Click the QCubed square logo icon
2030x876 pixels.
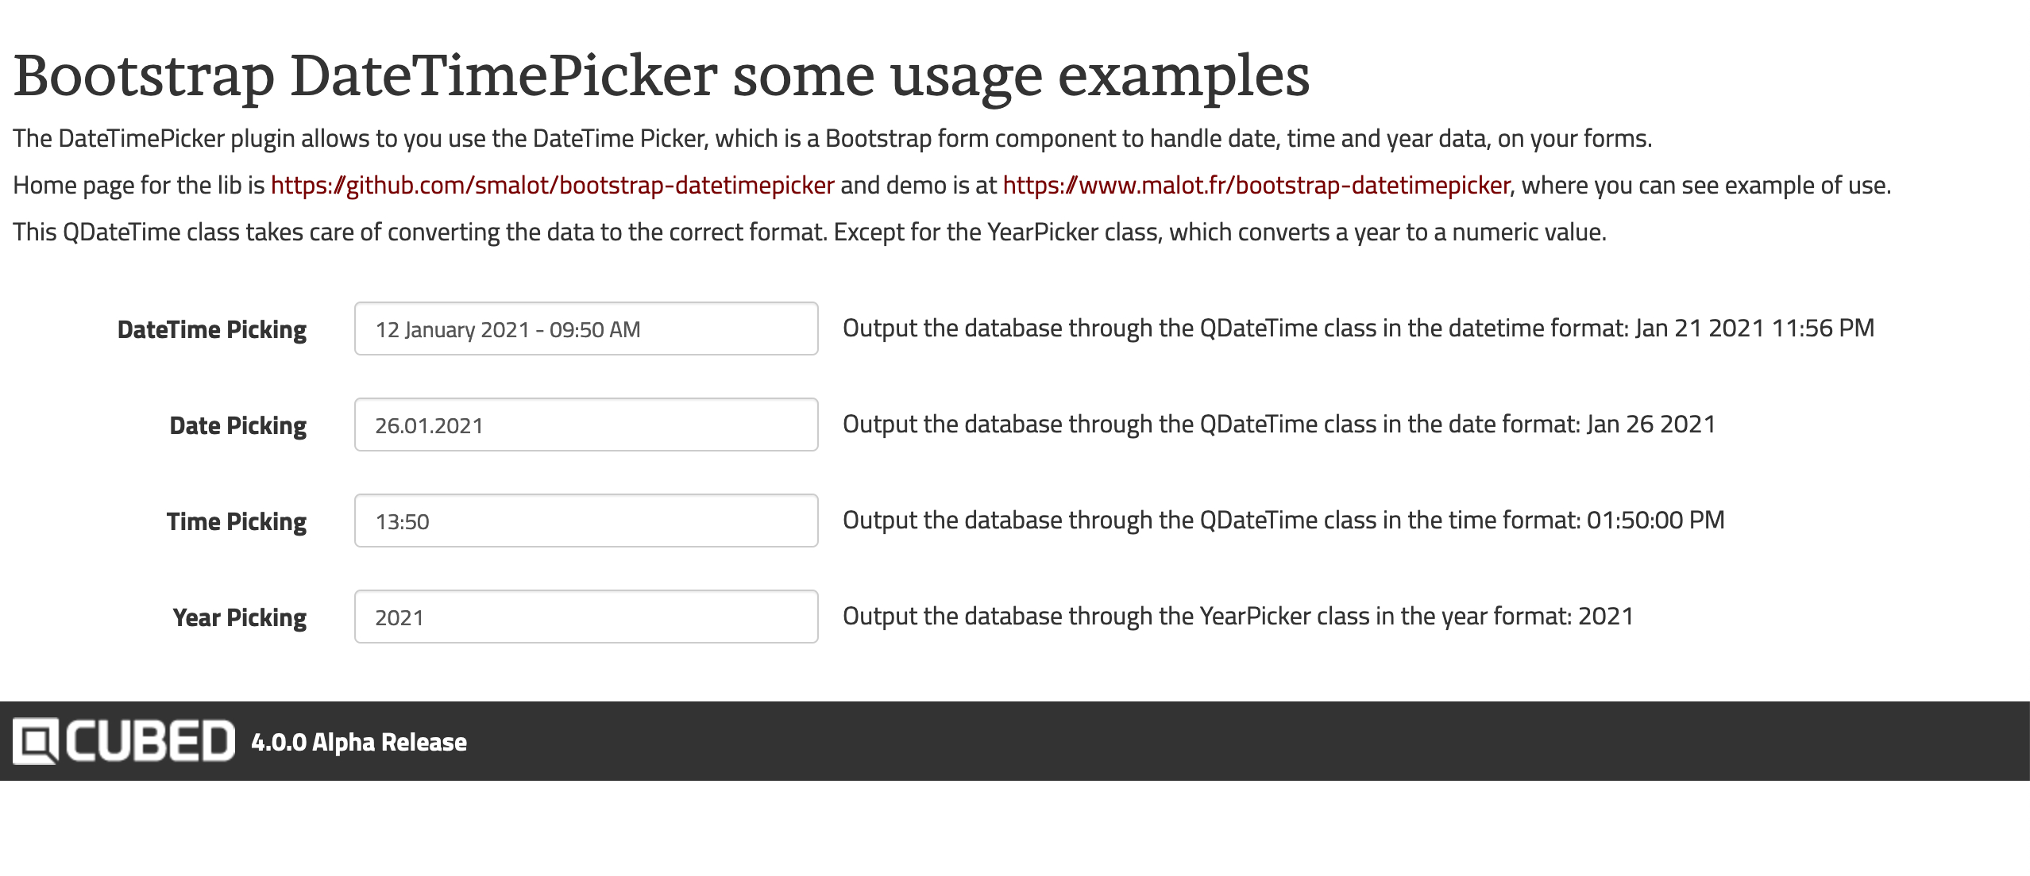pyautogui.click(x=36, y=741)
